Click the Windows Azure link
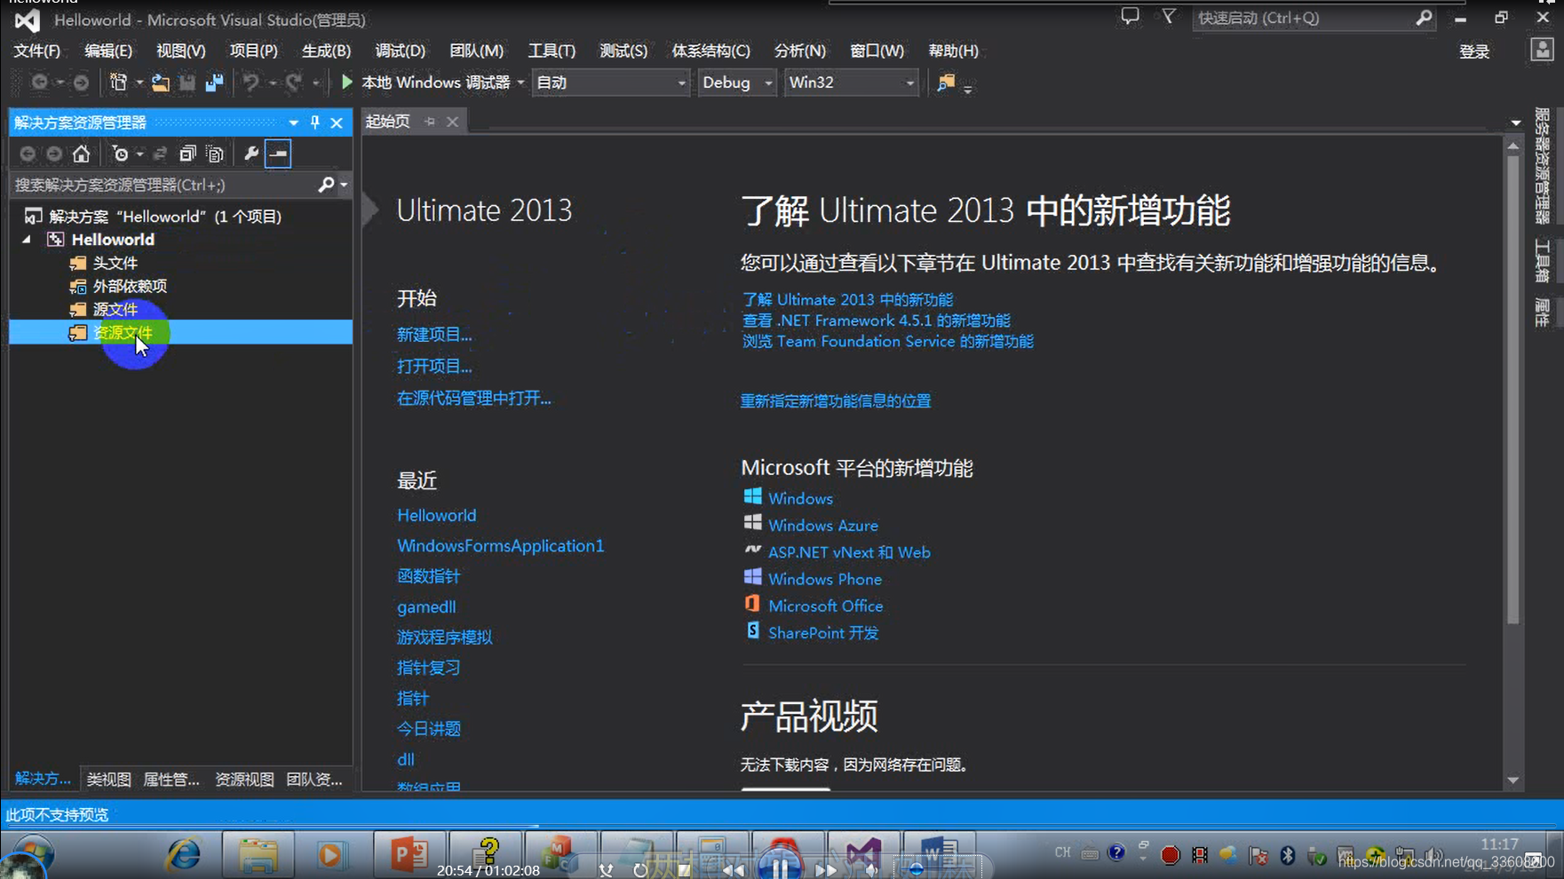1564x879 pixels. click(x=823, y=526)
